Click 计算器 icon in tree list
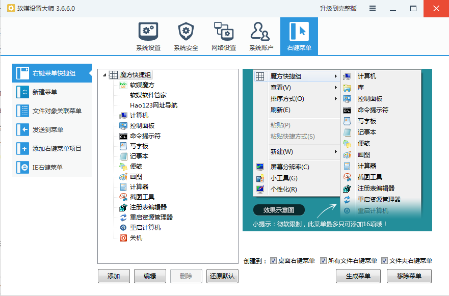The height and width of the screenshot is (296, 449). [123, 187]
